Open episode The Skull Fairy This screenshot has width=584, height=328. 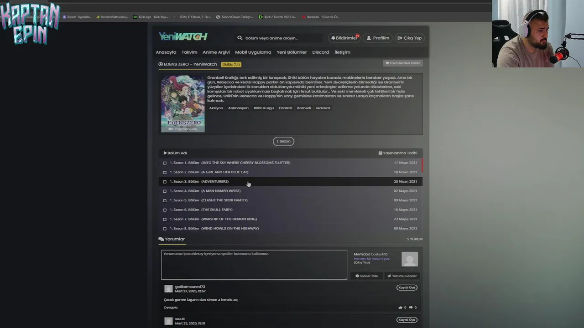click(x=201, y=210)
